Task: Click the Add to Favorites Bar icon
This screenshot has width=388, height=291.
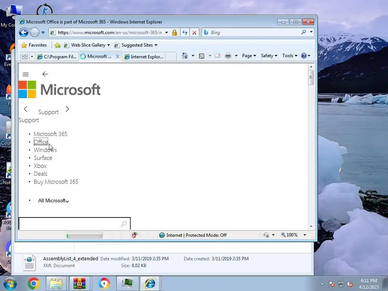Action: tap(58, 45)
